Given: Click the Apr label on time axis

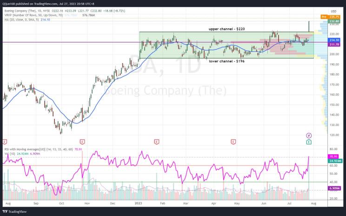Looking at the screenshot, I should coord(213,203).
